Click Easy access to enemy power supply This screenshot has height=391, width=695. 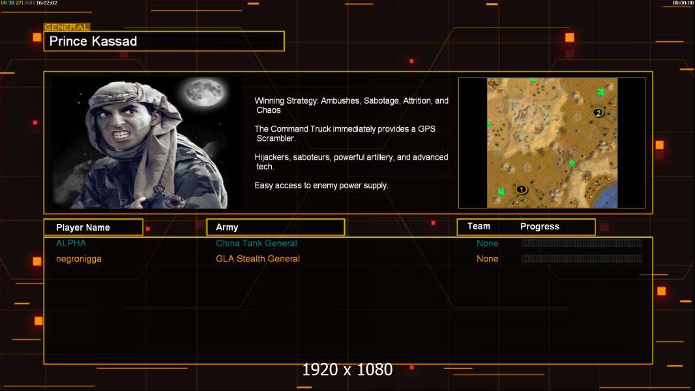(x=321, y=186)
